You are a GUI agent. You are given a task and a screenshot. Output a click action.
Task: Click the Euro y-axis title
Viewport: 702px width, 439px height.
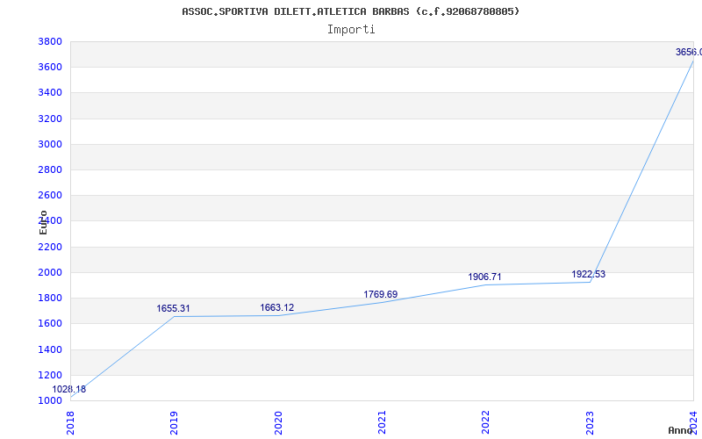click(x=43, y=223)
